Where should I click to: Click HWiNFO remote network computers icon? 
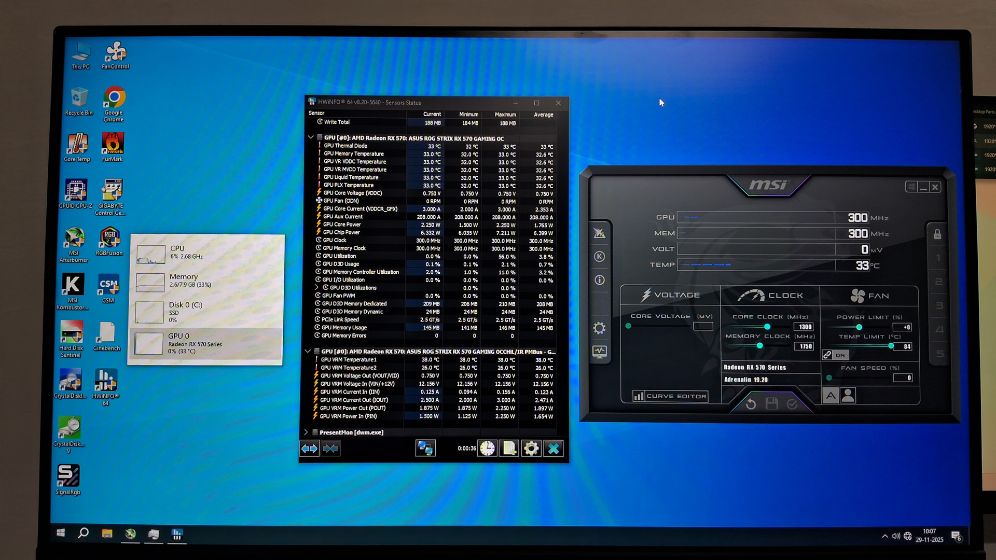tap(425, 449)
